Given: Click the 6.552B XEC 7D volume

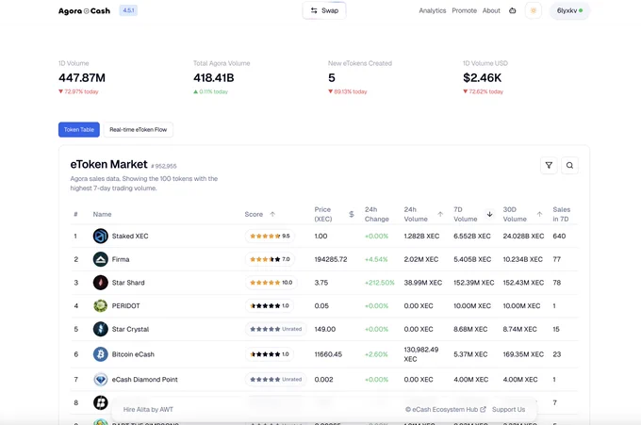Looking at the screenshot, I should click(472, 237).
